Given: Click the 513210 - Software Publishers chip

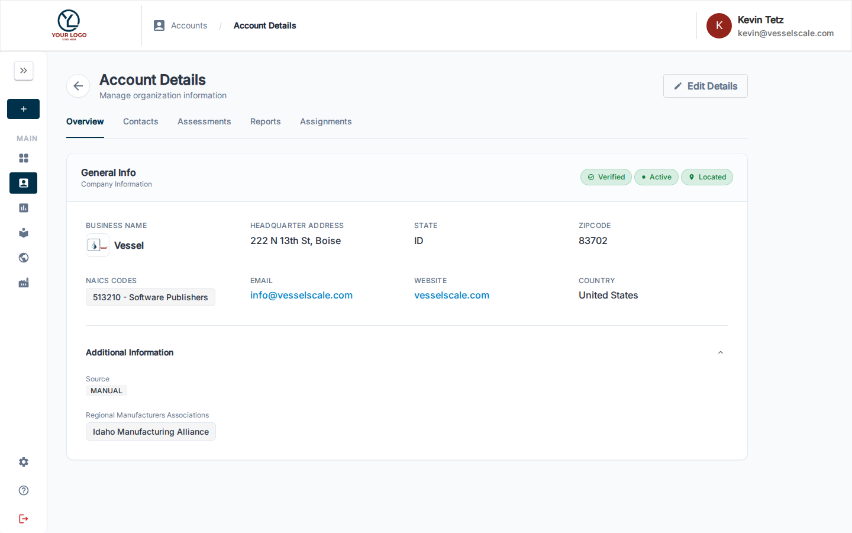Looking at the screenshot, I should 150,297.
